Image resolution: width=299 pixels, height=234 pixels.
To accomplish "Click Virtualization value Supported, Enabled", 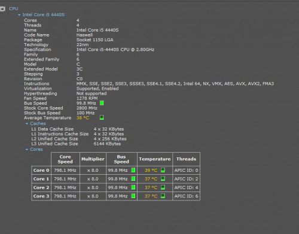I will point(97,89).
